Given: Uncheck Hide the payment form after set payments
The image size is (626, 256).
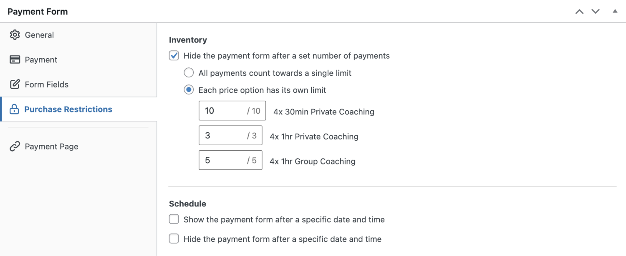Looking at the screenshot, I should (174, 56).
